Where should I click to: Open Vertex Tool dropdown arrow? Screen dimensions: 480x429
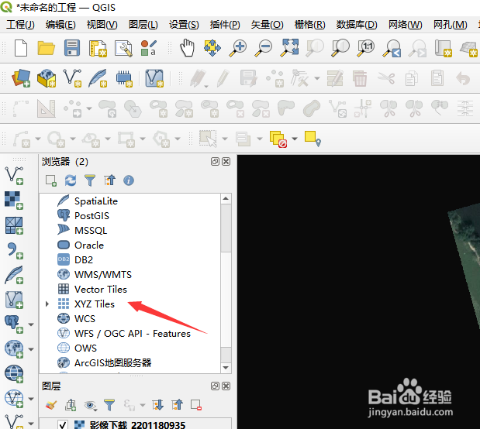317,78
